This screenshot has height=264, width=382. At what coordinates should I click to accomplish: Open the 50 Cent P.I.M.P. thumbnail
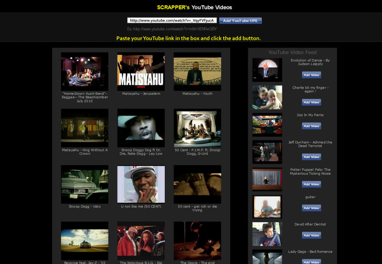pyautogui.click(x=197, y=128)
